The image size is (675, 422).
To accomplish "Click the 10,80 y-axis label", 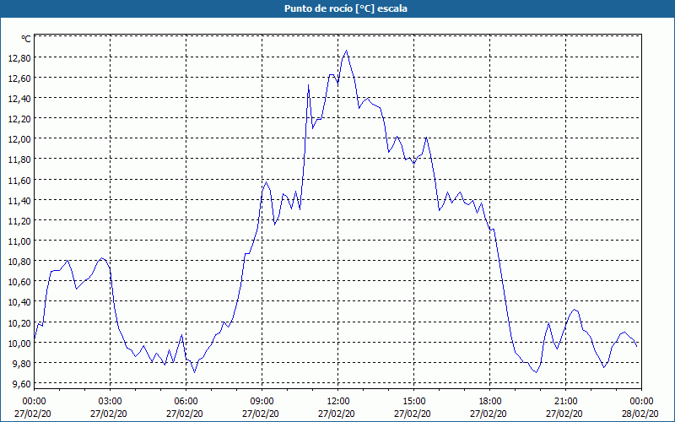I will [x=19, y=262].
